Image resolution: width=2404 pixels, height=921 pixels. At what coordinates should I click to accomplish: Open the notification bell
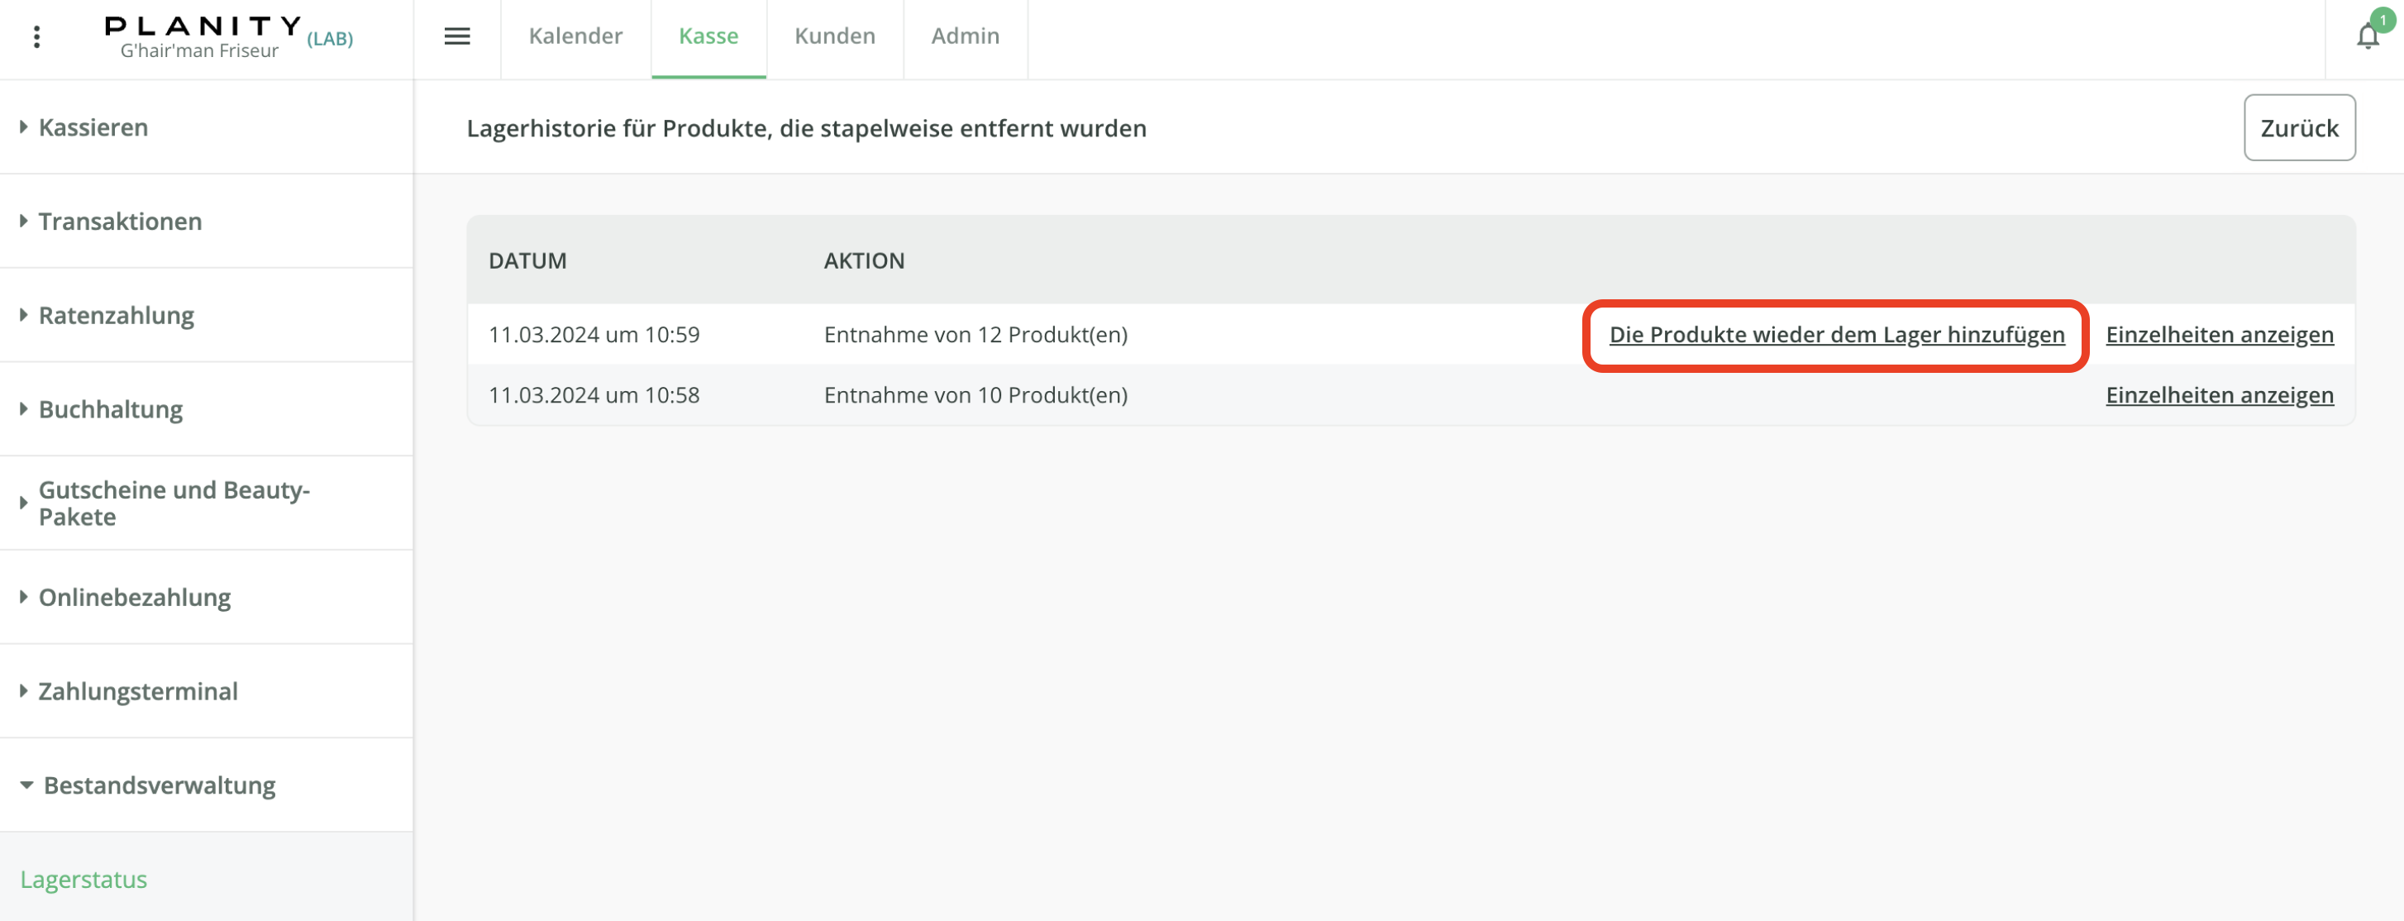(x=2367, y=36)
